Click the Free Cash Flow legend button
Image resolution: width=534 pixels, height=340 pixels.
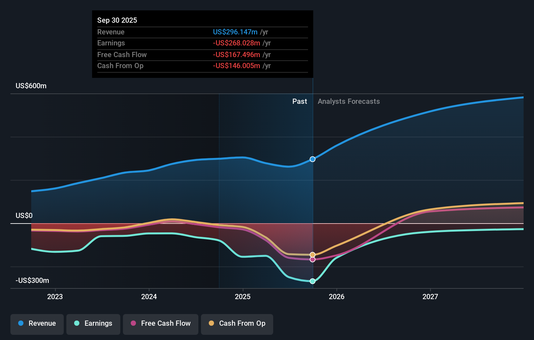(160, 323)
